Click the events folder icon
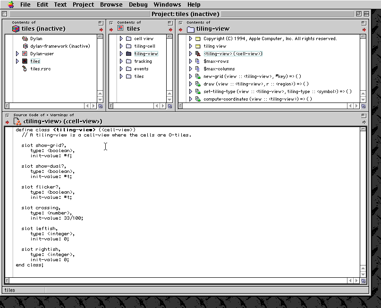 pyautogui.click(x=129, y=68)
